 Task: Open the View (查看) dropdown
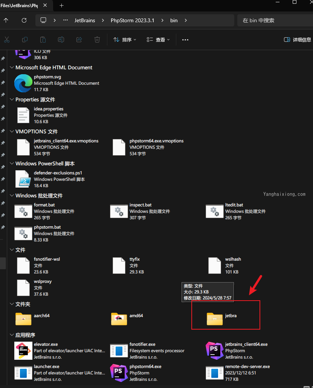coord(158,40)
